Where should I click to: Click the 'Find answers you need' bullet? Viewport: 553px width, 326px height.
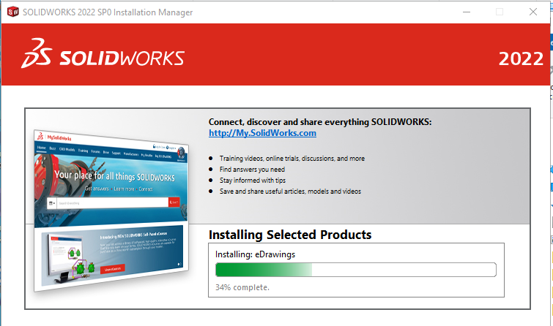tap(252, 170)
